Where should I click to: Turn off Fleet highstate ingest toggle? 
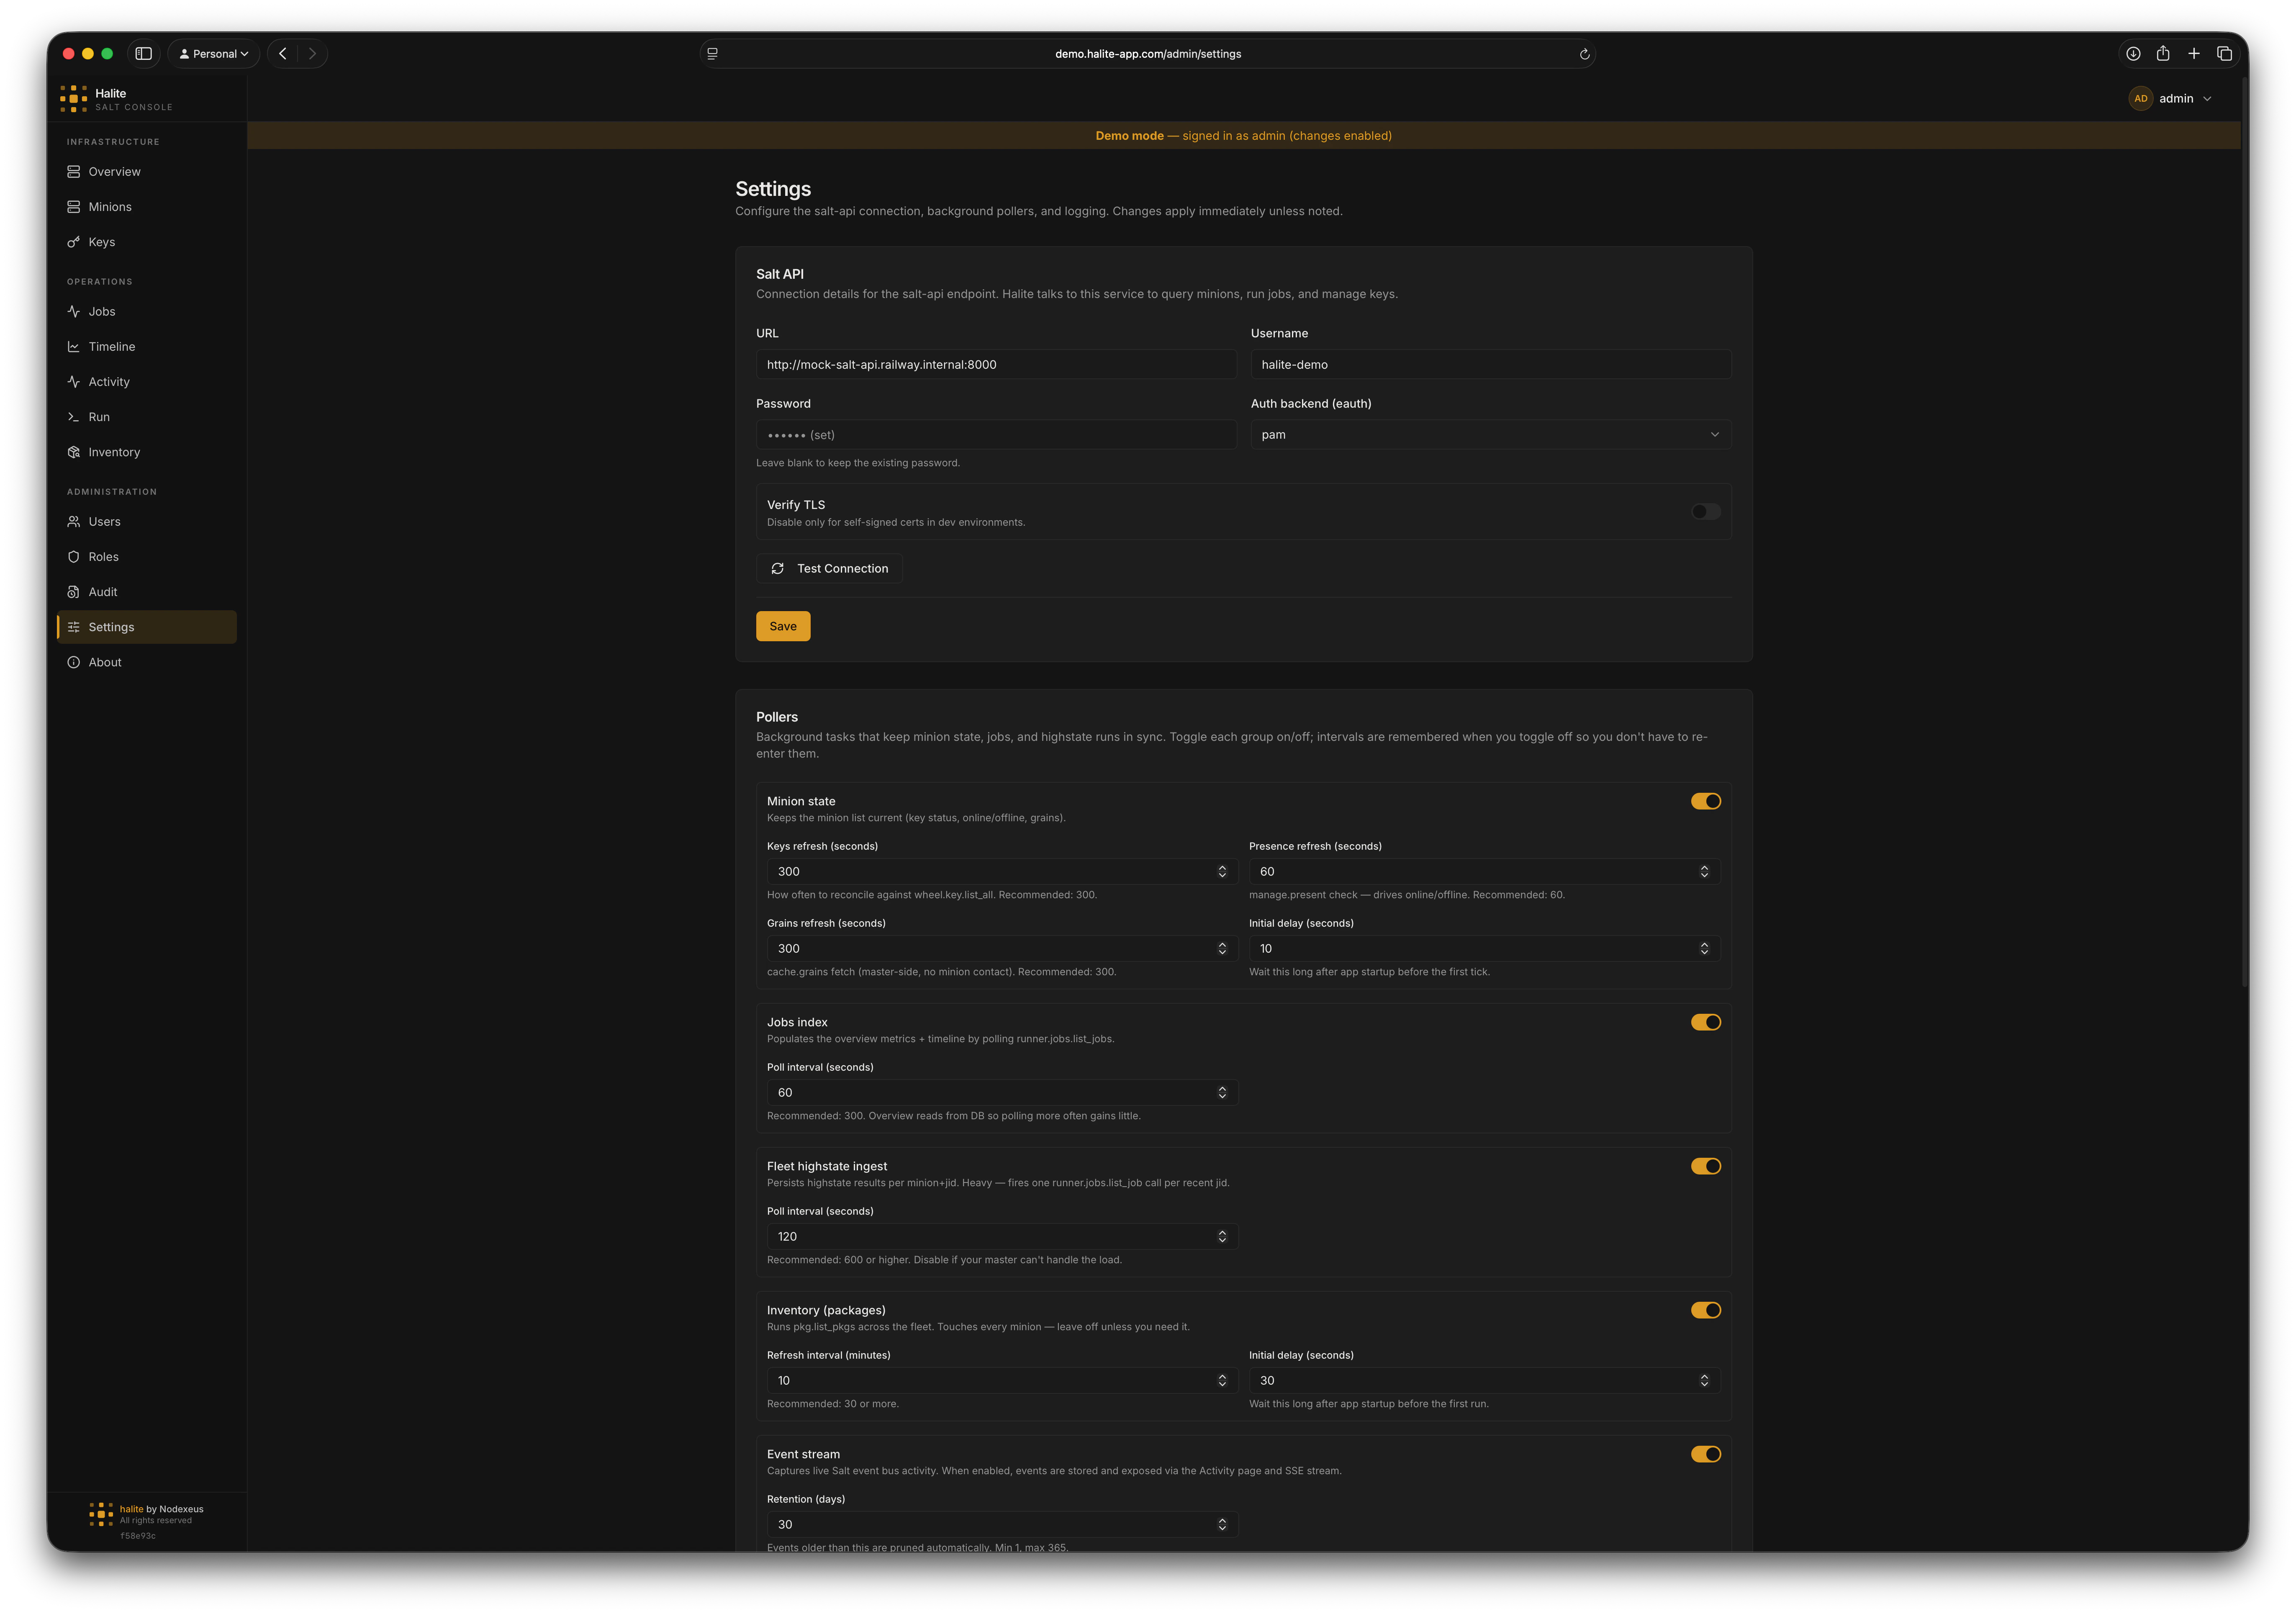(1706, 1166)
